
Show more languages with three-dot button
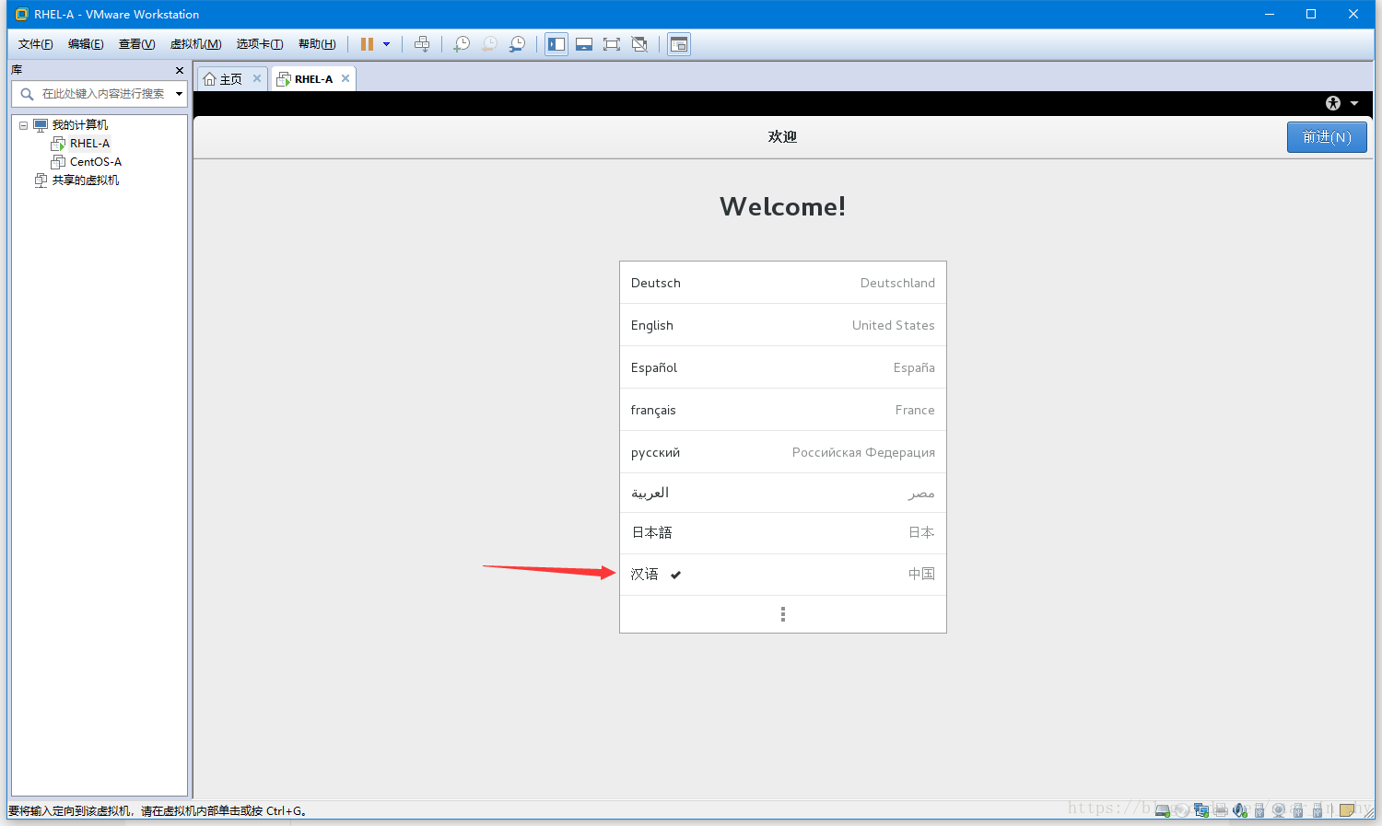pos(783,614)
